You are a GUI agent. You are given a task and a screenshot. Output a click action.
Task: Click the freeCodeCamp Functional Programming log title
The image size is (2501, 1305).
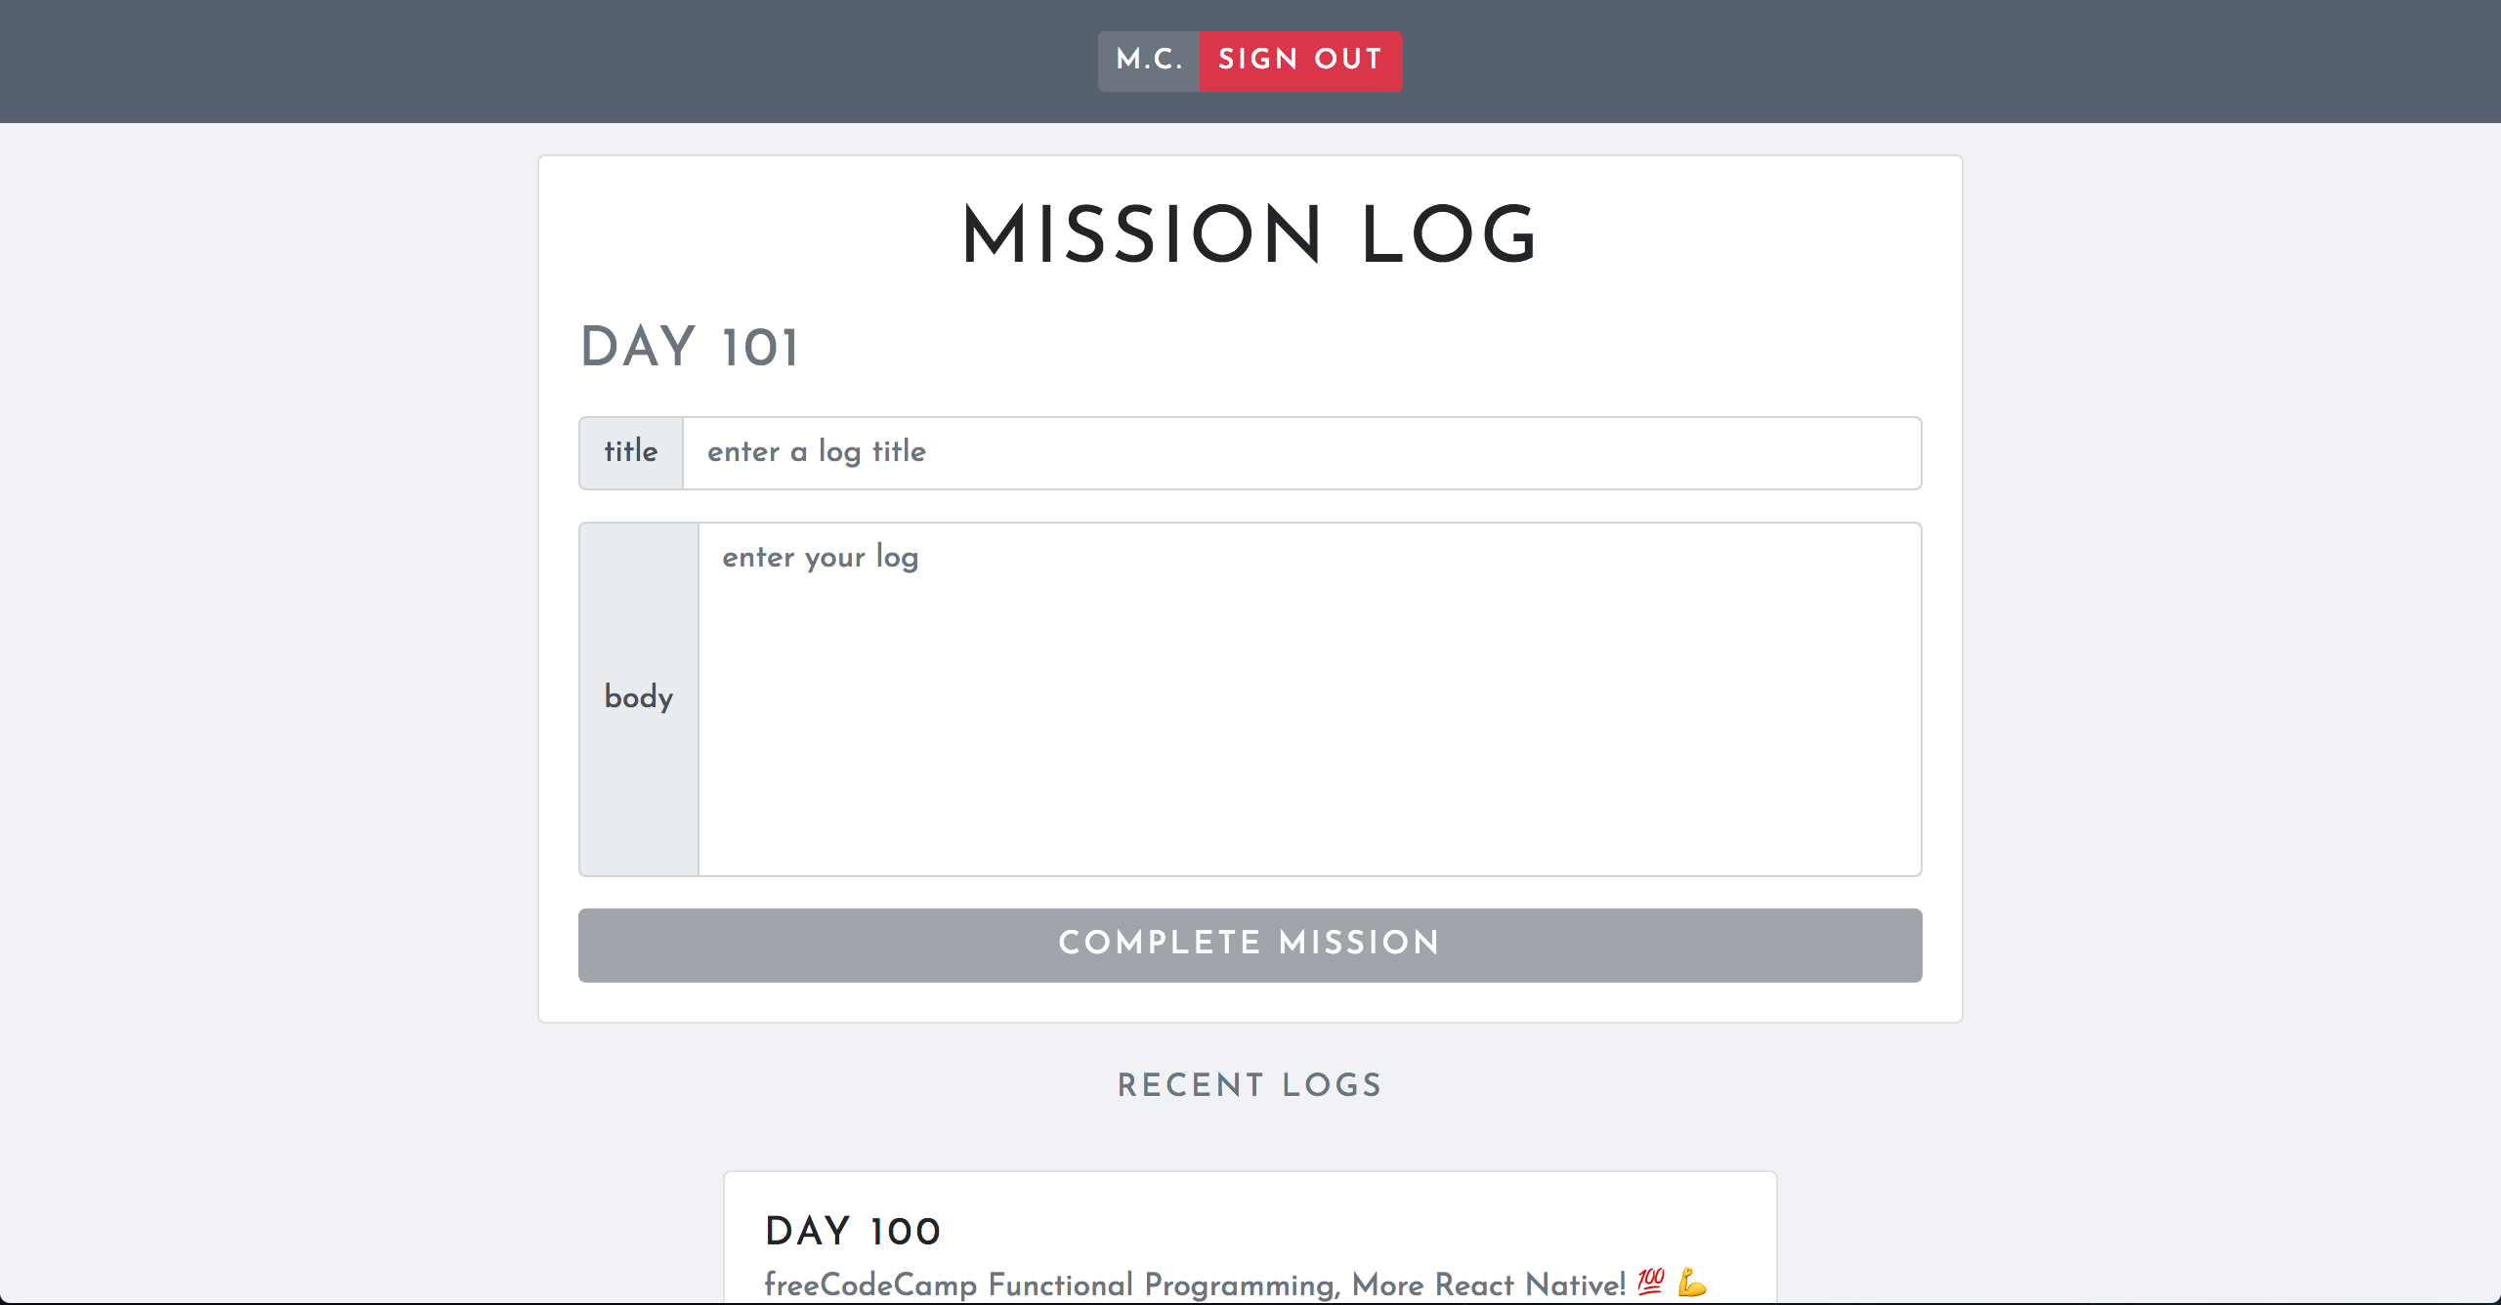click(x=1194, y=1284)
